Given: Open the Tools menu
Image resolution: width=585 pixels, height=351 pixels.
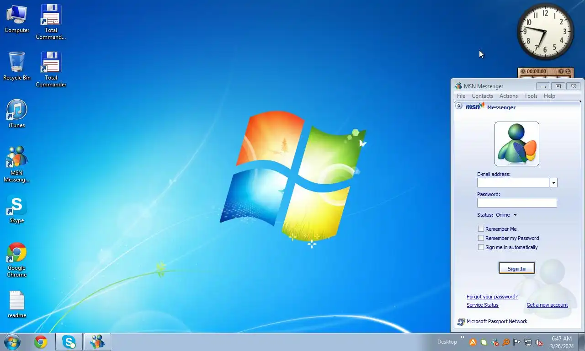Looking at the screenshot, I should click(531, 96).
